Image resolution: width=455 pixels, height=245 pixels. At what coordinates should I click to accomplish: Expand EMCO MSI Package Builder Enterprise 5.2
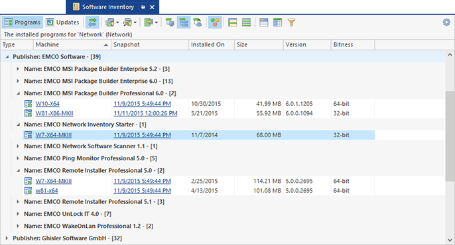pos(18,69)
